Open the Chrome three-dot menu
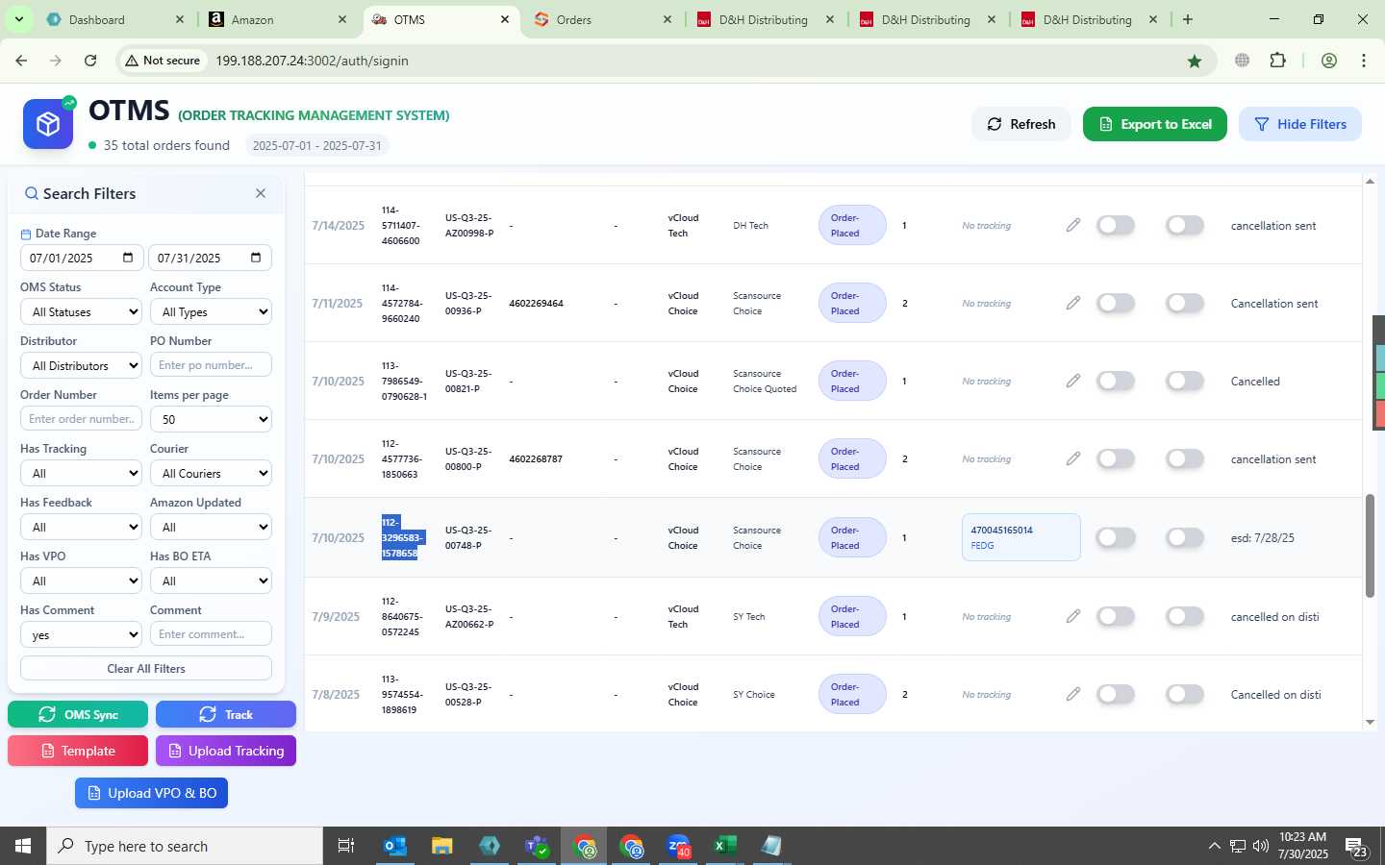 click(x=1364, y=61)
